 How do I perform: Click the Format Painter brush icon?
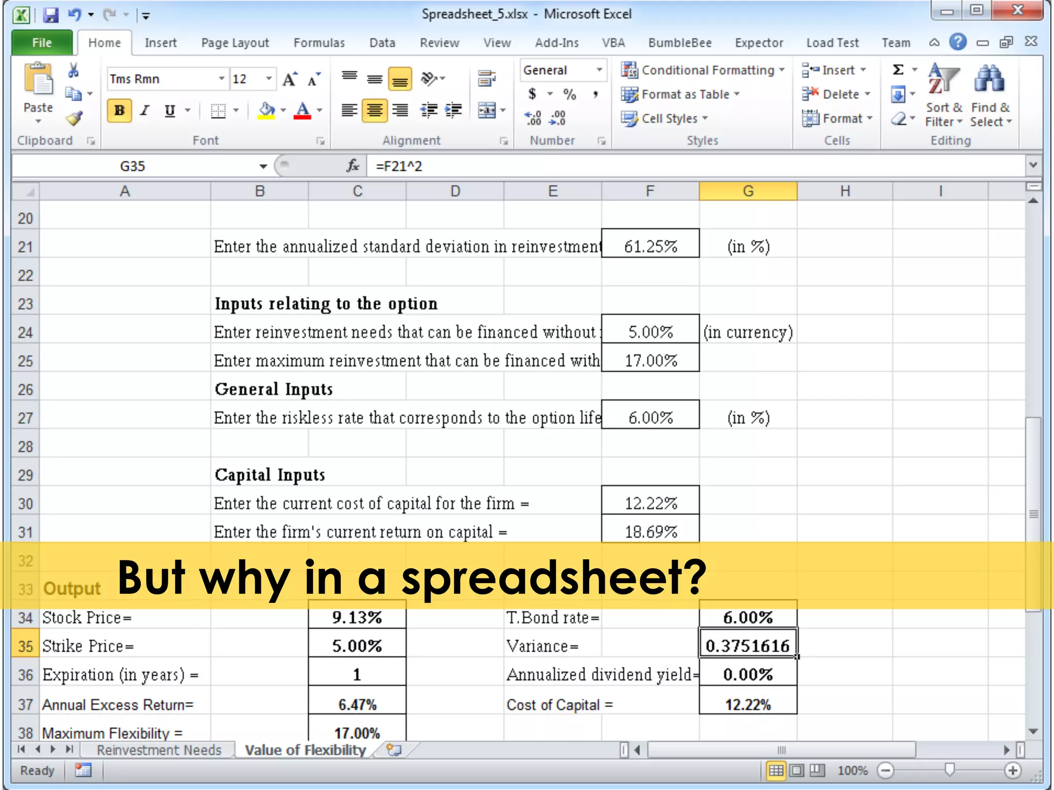click(74, 119)
